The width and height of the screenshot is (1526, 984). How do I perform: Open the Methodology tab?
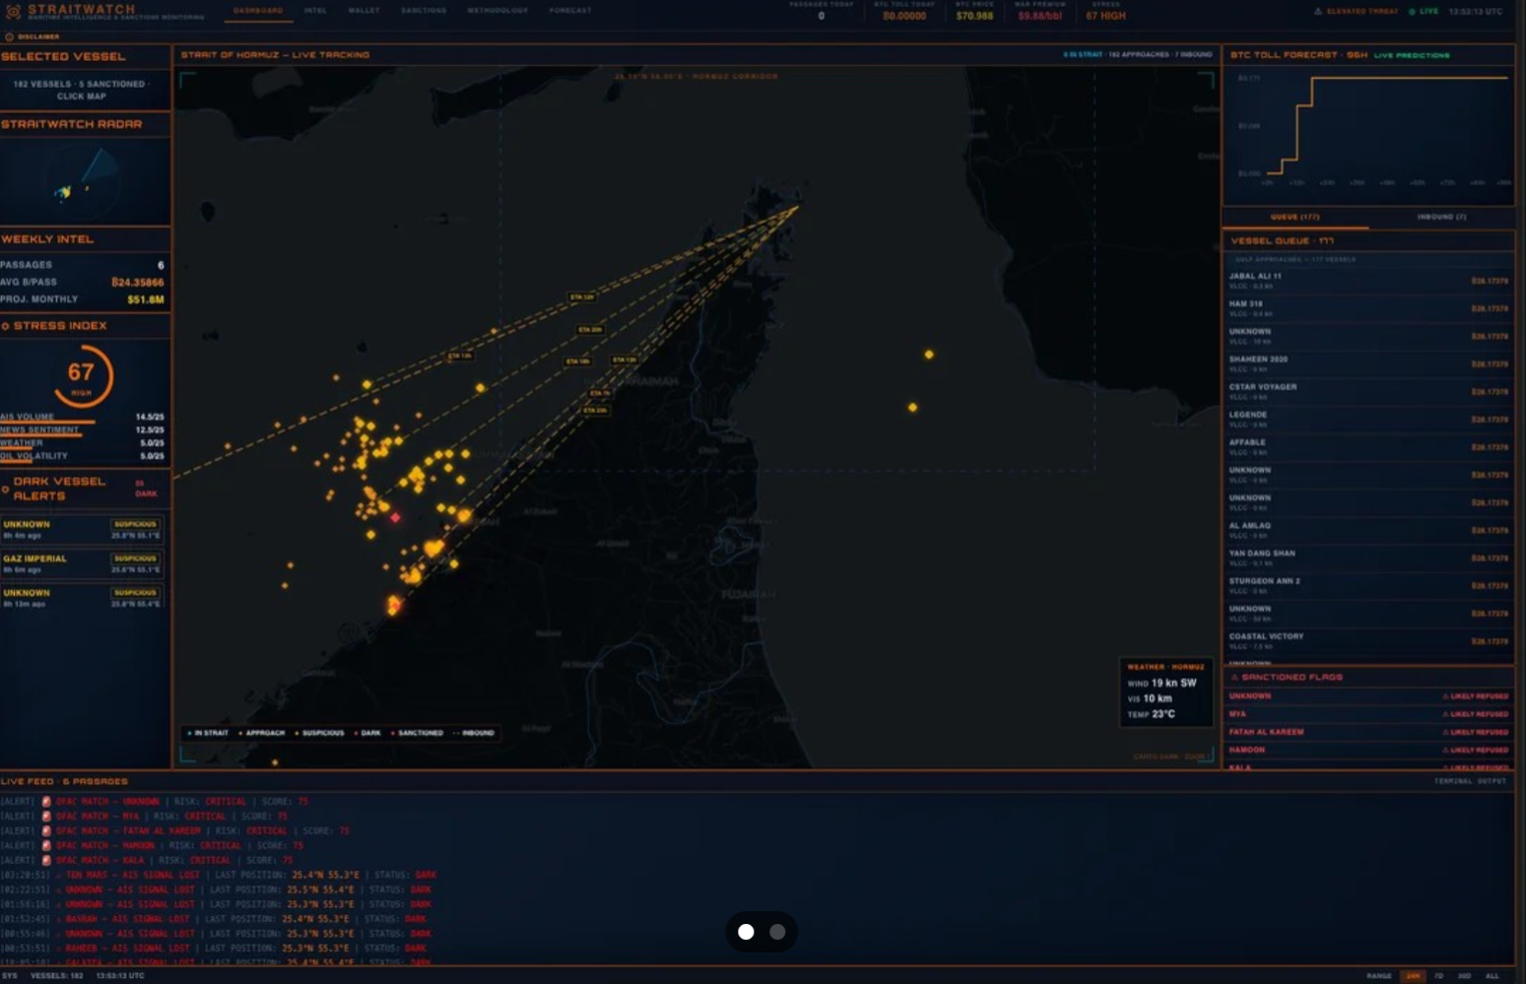click(x=498, y=11)
